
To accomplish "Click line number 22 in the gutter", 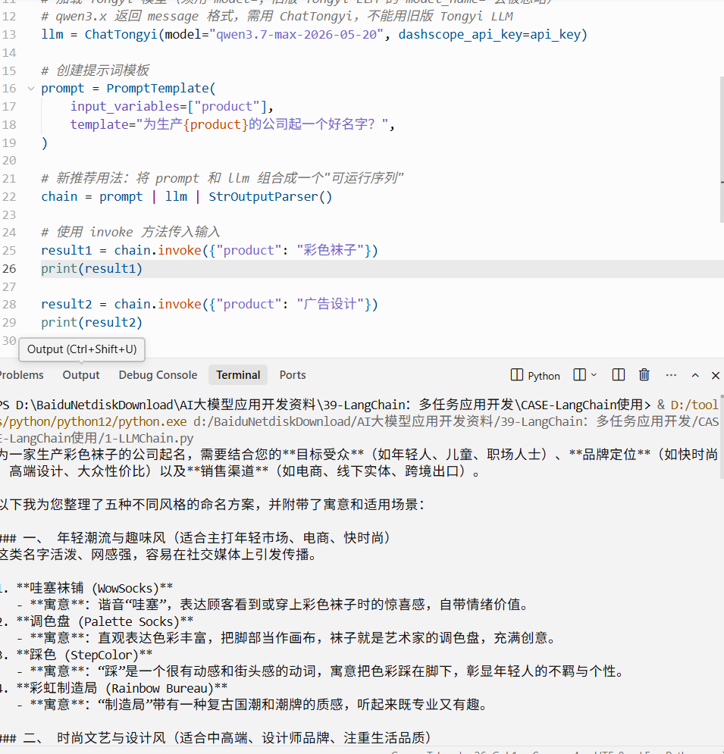I will [x=9, y=197].
